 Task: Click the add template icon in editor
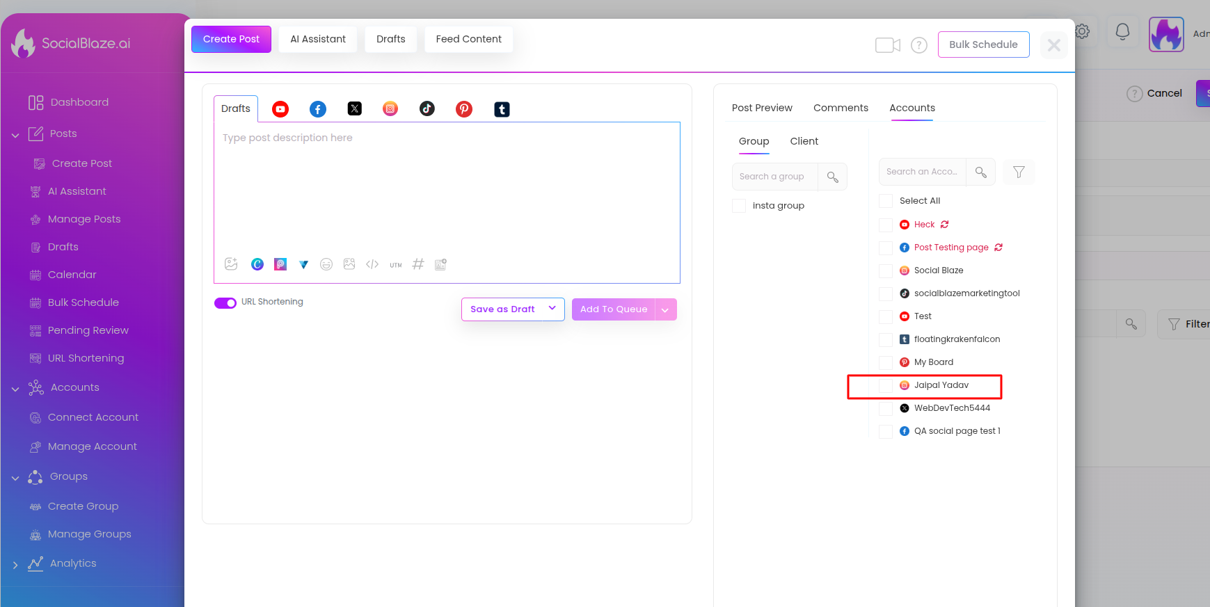click(440, 264)
